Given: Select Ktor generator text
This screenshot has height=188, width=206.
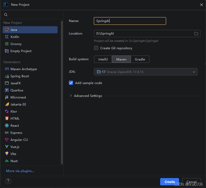Looking at the screenshot, I should pos(14,111).
